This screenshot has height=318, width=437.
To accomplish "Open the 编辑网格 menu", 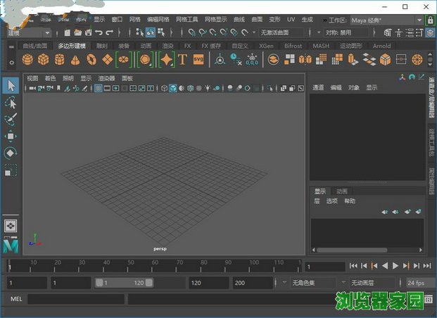I will pos(158,20).
